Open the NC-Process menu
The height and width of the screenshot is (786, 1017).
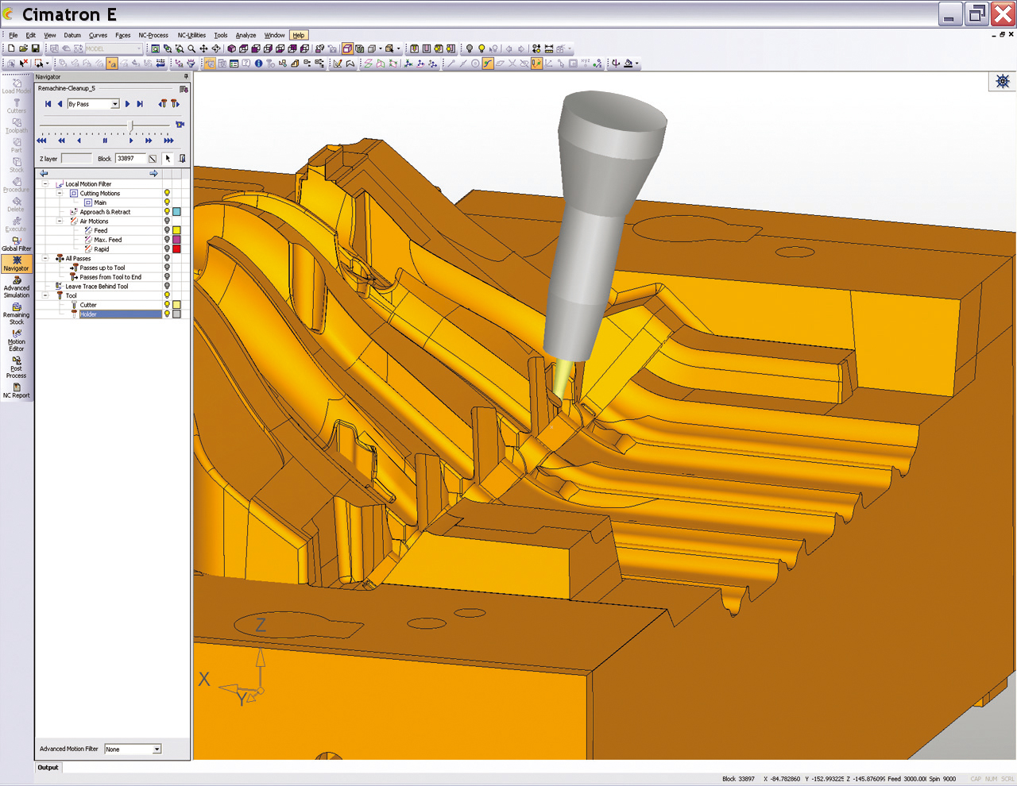(153, 35)
